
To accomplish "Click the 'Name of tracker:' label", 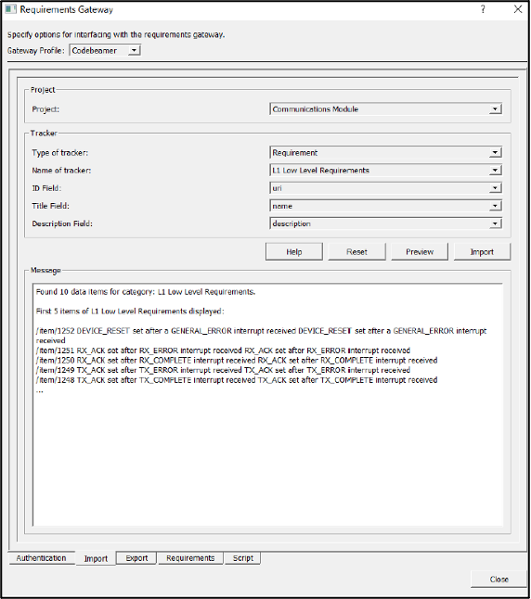I will pos(61,171).
